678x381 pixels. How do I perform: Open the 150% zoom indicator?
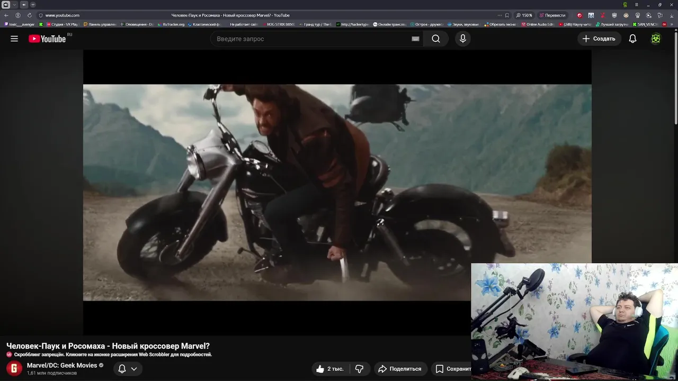coord(524,15)
